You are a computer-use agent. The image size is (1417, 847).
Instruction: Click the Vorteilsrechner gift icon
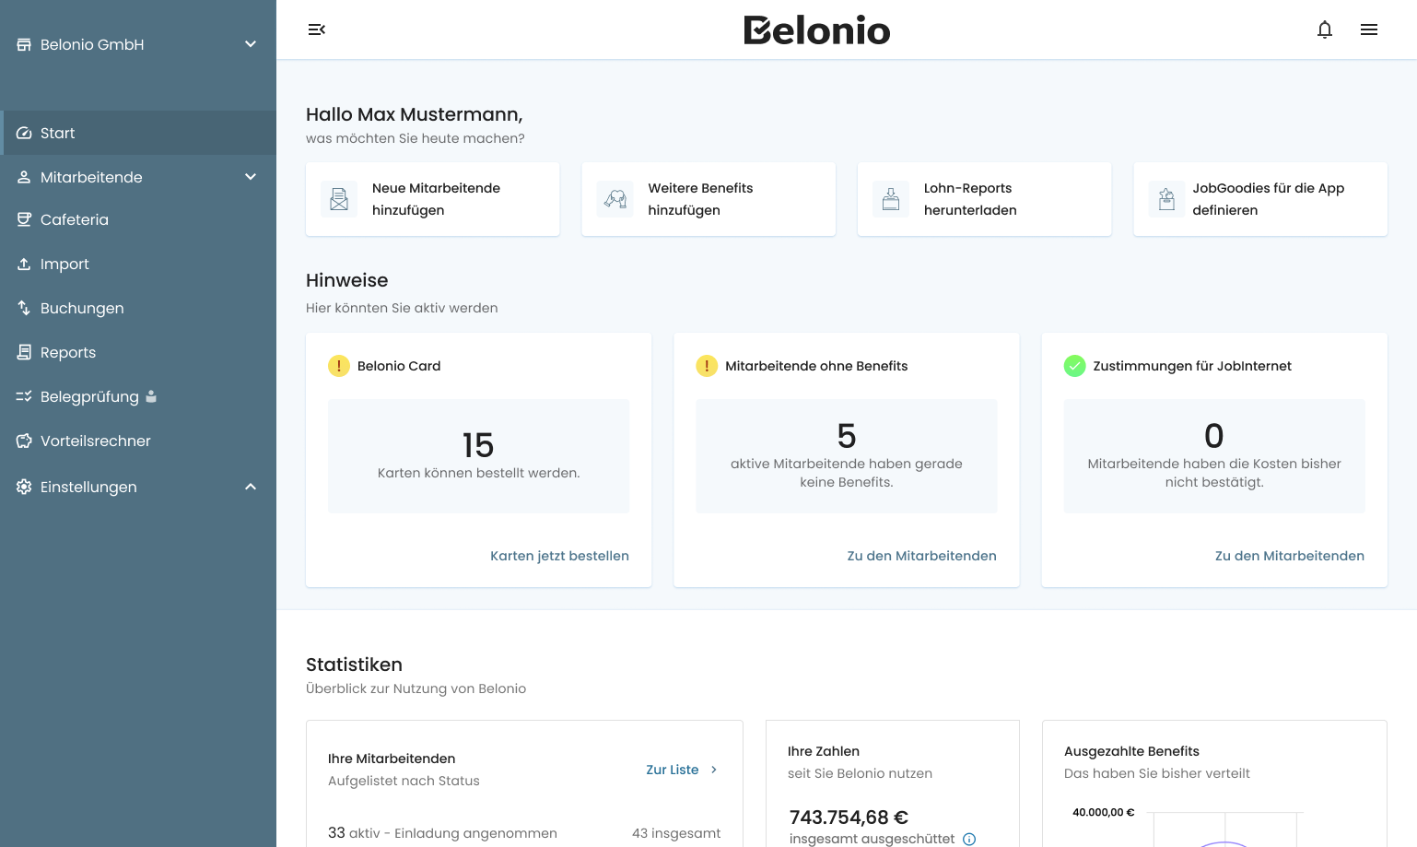click(23, 441)
